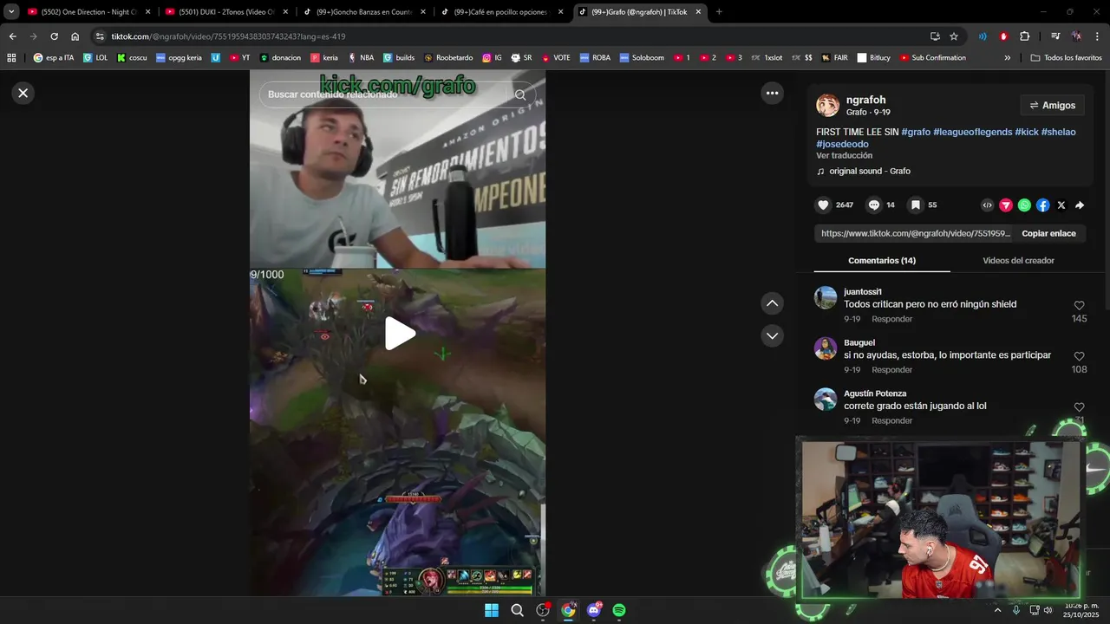Screen dimensions: 1110x624
Task: Reply to Agustín Potenza's comment
Action: (891, 420)
